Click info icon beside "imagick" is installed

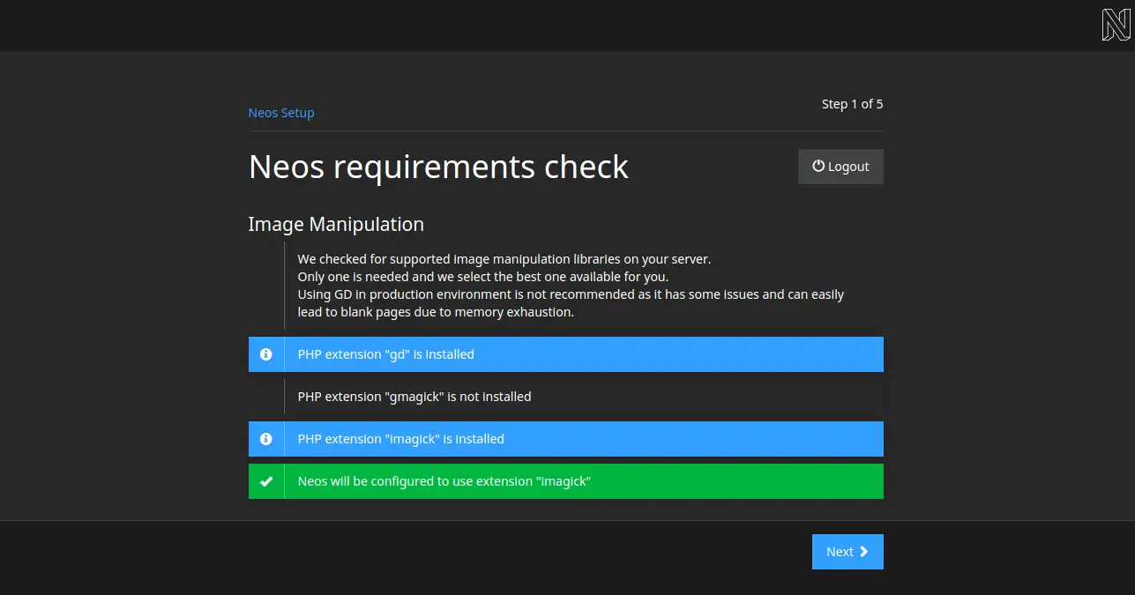(x=266, y=439)
